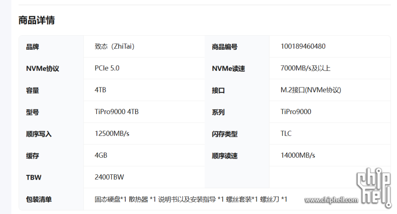The height and width of the screenshot is (214, 397).
Task: Select the 闪存类型 label
Action: coord(225,134)
